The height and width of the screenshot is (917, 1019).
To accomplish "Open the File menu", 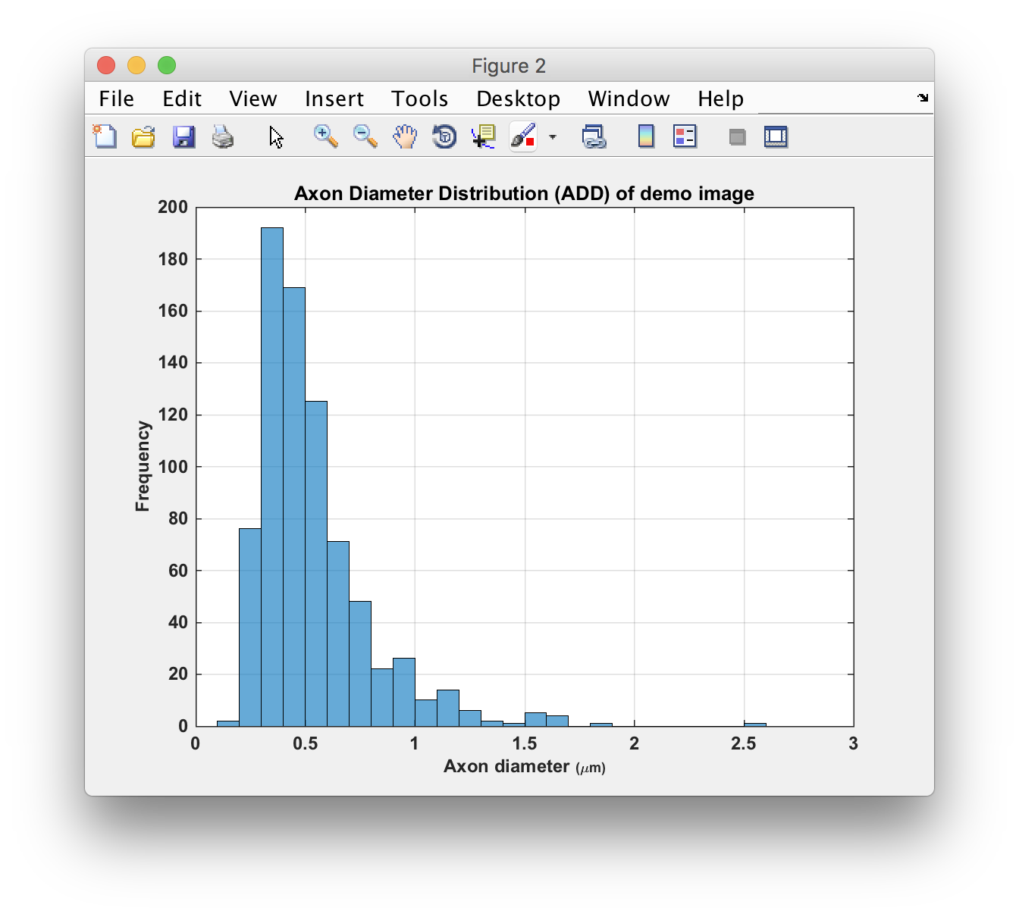I will click(116, 99).
